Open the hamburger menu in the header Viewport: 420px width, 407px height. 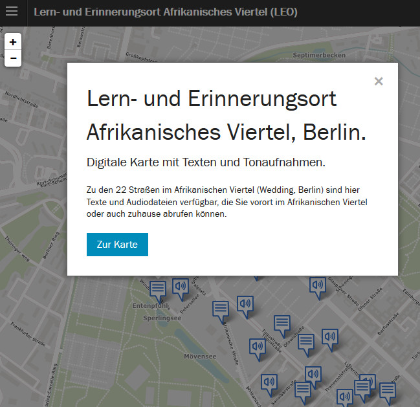click(x=12, y=12)
